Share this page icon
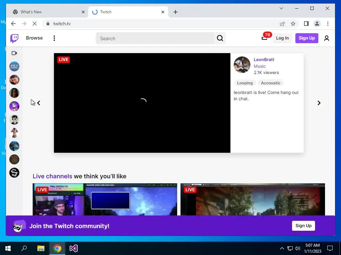Image resolution: width=341 pixels, height=255 pixels. click(x=282, y=24)
